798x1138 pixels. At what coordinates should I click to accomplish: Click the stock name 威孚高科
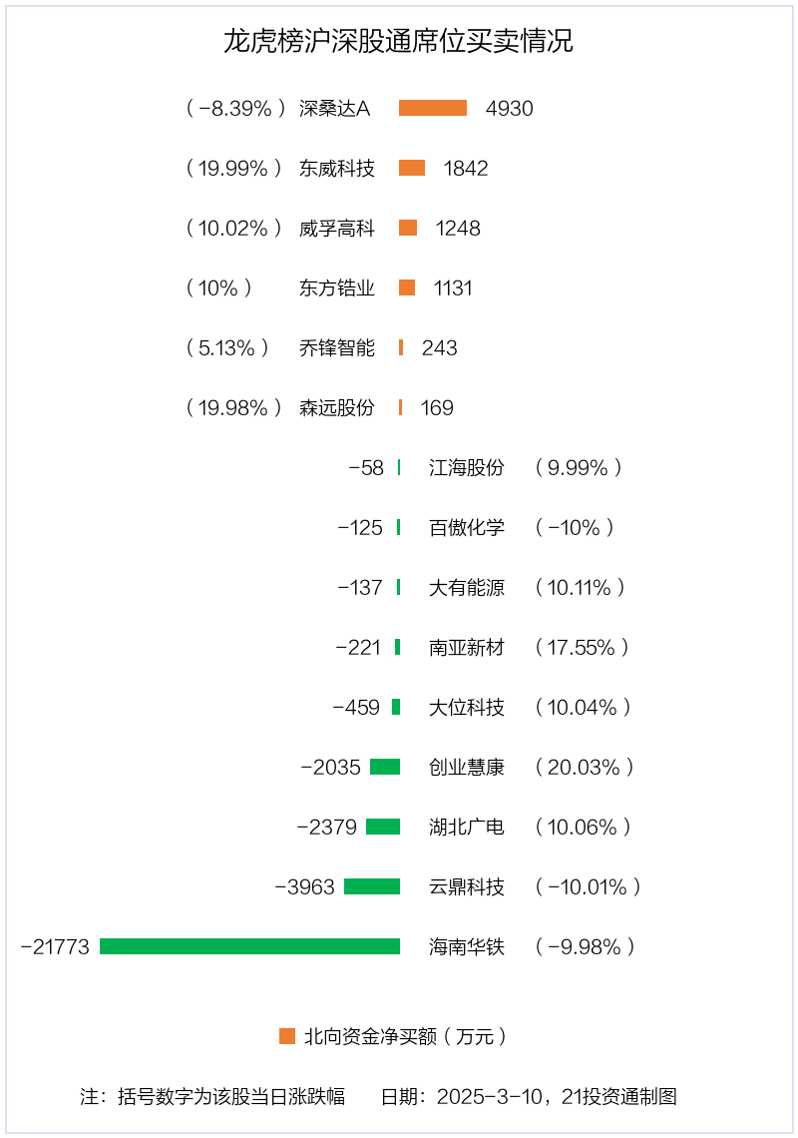(x=337, y=228)
